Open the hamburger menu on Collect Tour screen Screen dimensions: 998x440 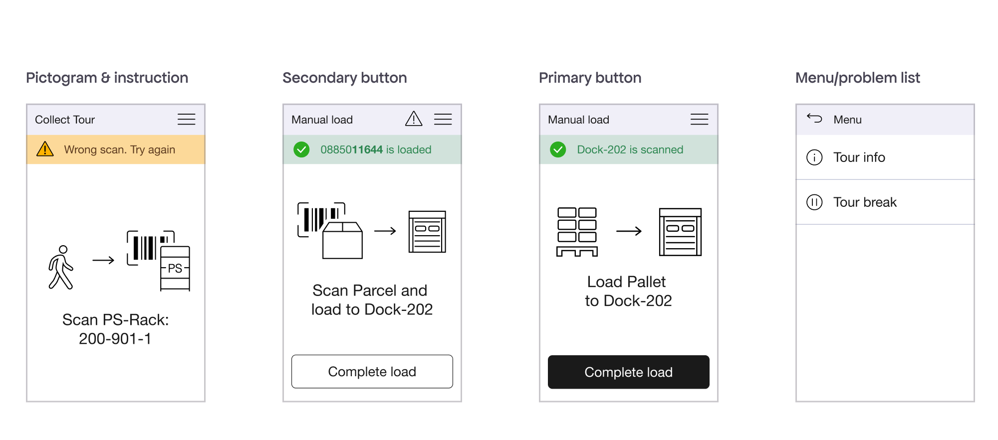(x=186, y=120)
